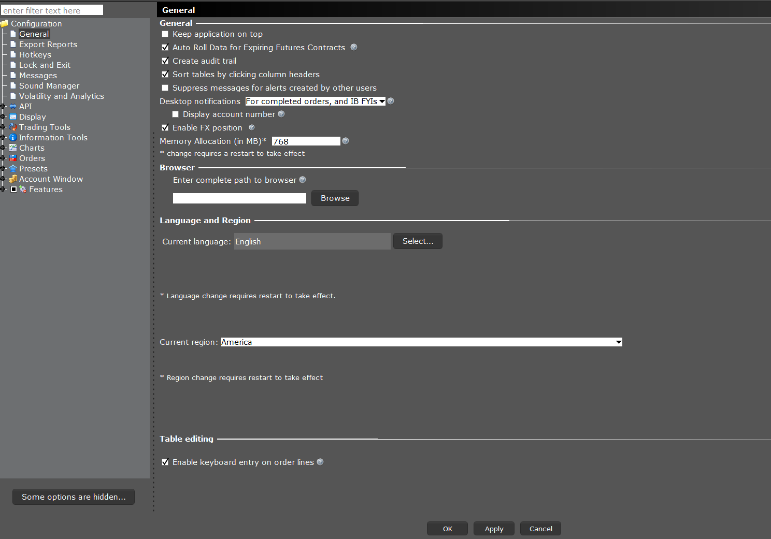Screen dimensions: 771x539
Task: Click the Information Tools blue info icon
Action: [13, 138]
